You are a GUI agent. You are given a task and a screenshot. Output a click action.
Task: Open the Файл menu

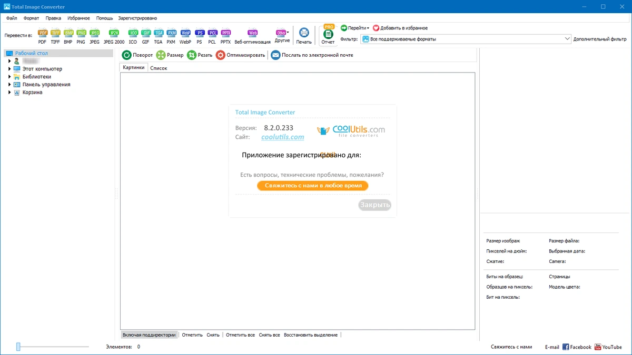[12, 18]
